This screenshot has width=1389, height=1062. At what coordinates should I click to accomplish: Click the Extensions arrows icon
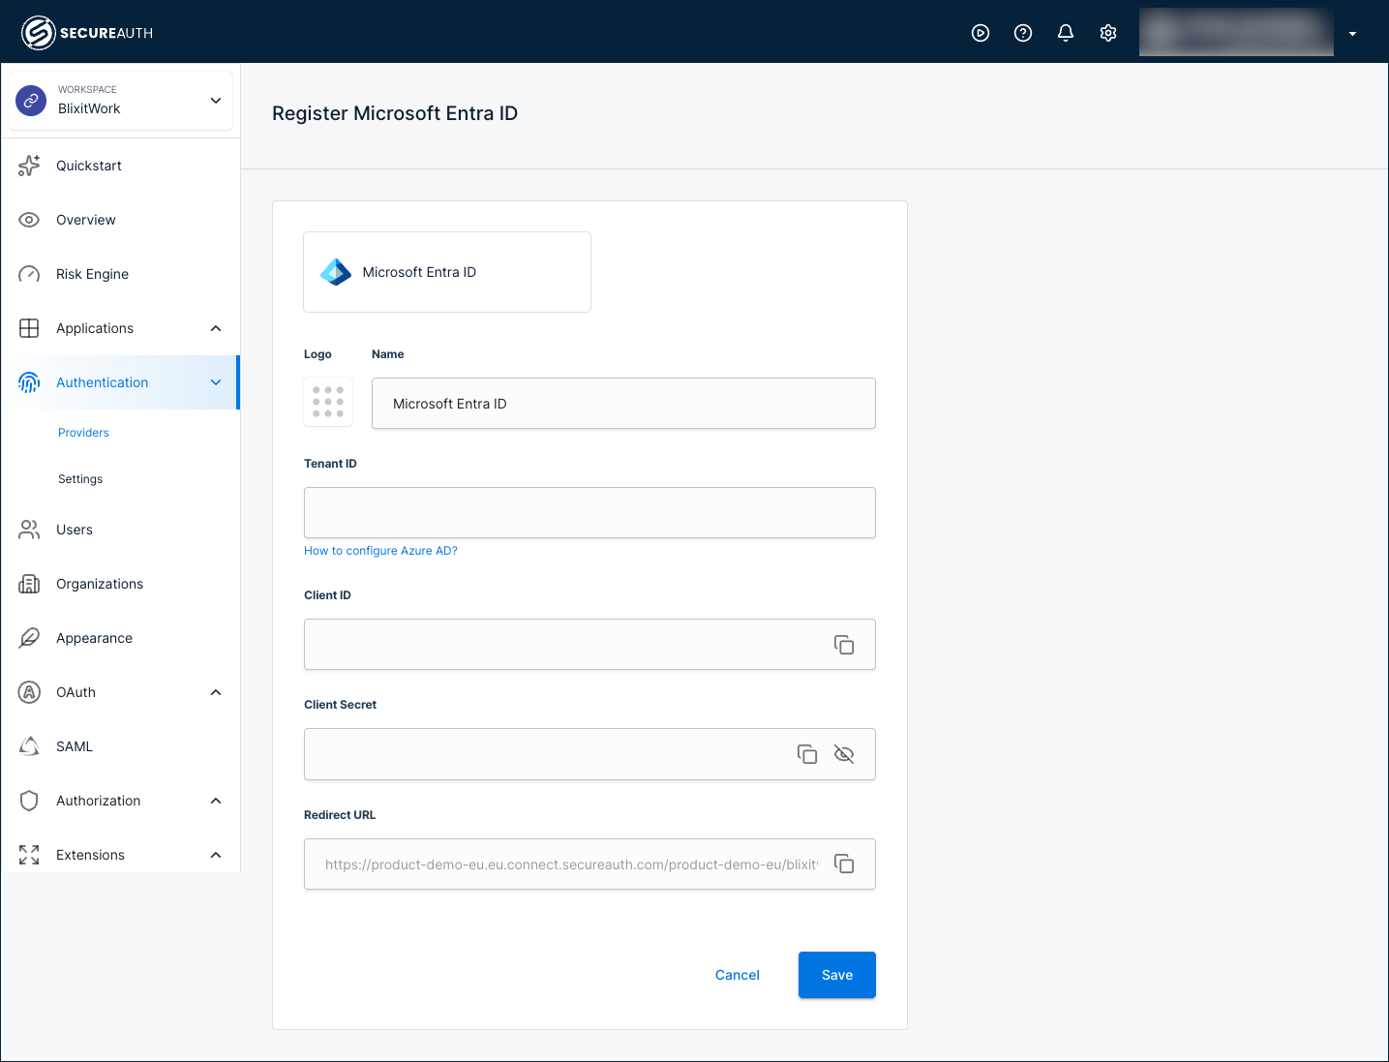click(x=29, y=855)
